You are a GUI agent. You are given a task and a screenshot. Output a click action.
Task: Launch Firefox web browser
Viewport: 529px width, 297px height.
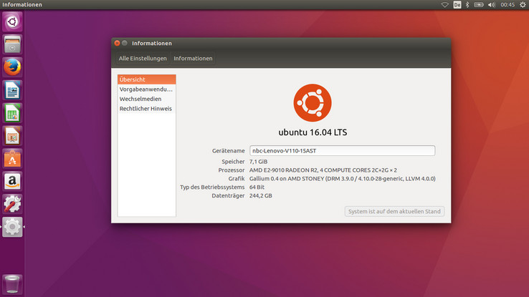(x=12, y=67)
